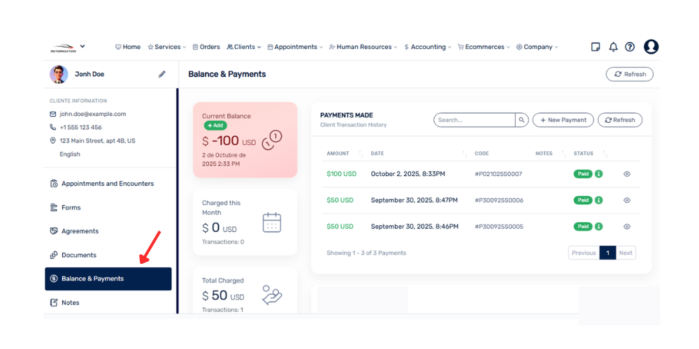This screenshot has width=699, height=349.
Task: Open the Human Resources dropdown
Action: [363, 47]
